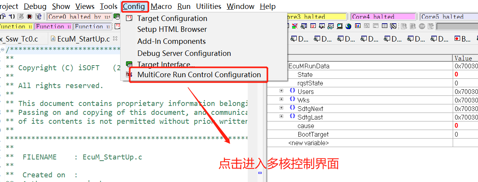Open the Config menu

(x=135, y=7)
